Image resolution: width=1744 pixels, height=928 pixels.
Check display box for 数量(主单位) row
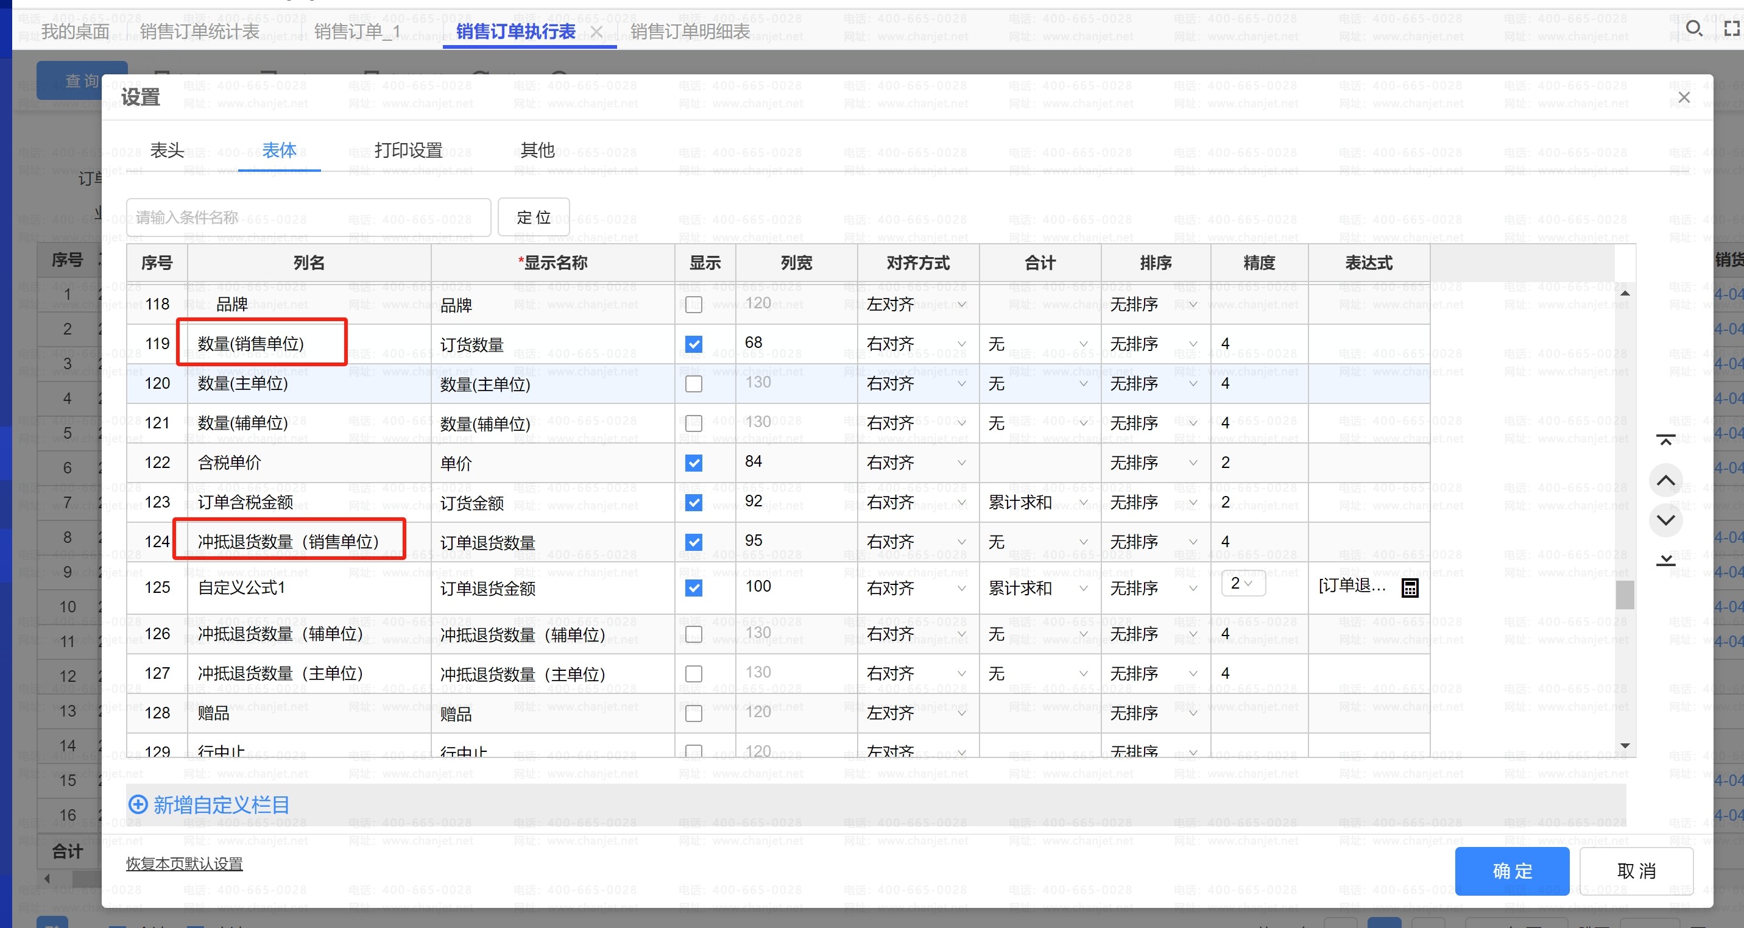[x=693, y=384]
